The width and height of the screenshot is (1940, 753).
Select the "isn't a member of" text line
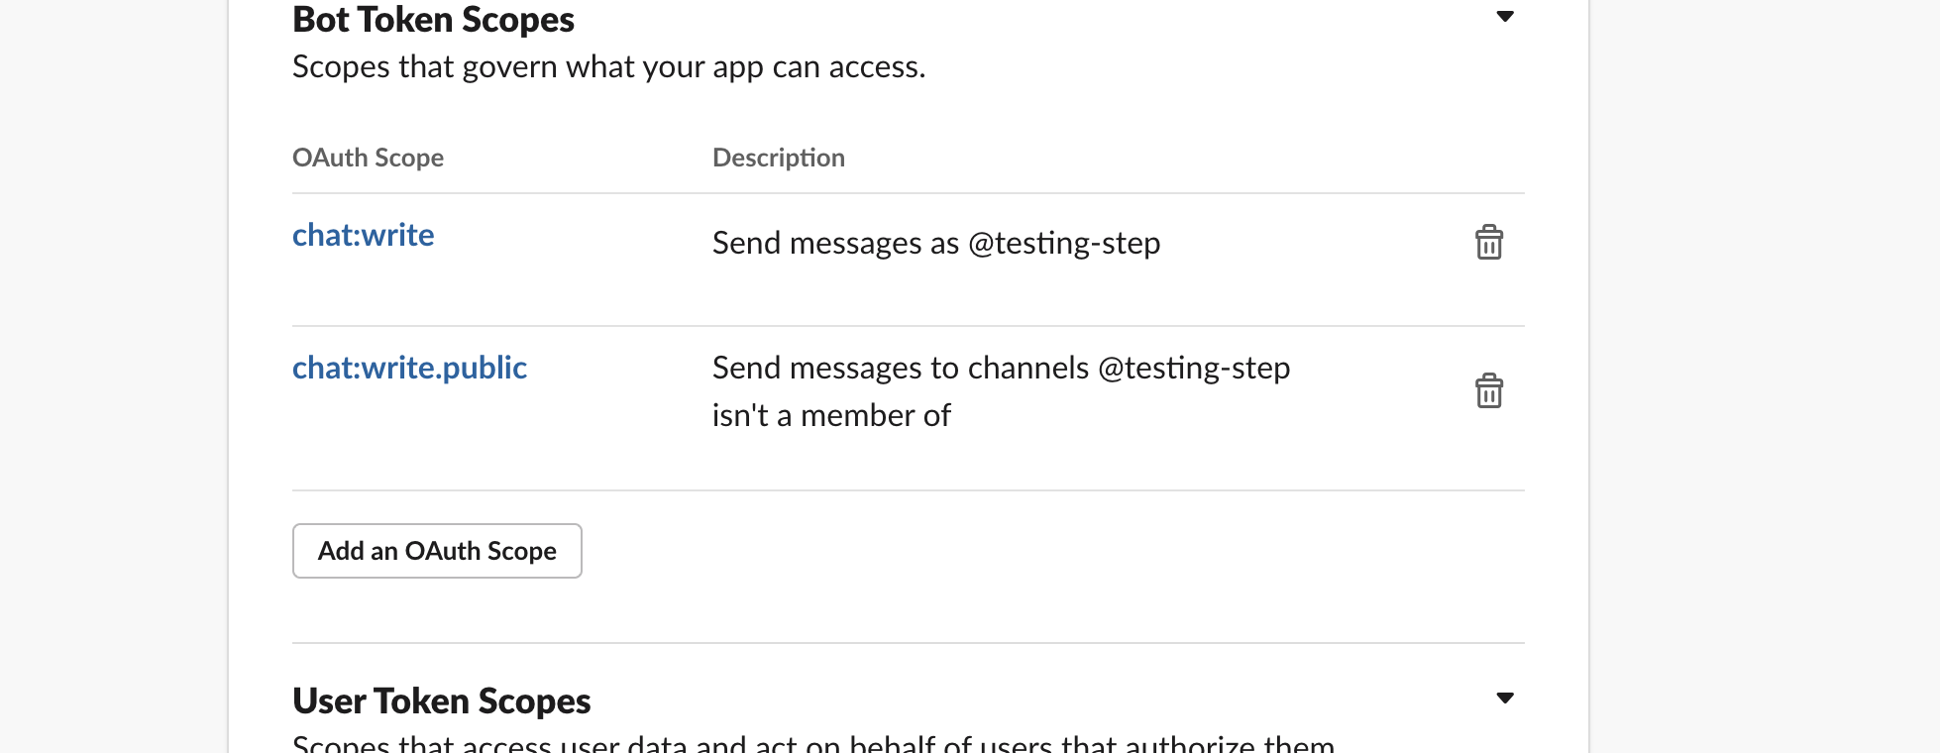pyautogui.click(x=831, y=415)
